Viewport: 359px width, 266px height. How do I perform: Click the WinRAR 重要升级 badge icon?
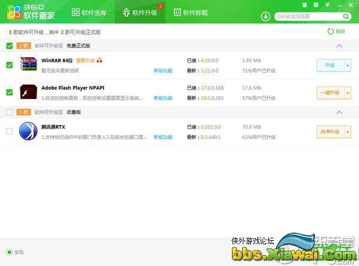tap(99, 60)
